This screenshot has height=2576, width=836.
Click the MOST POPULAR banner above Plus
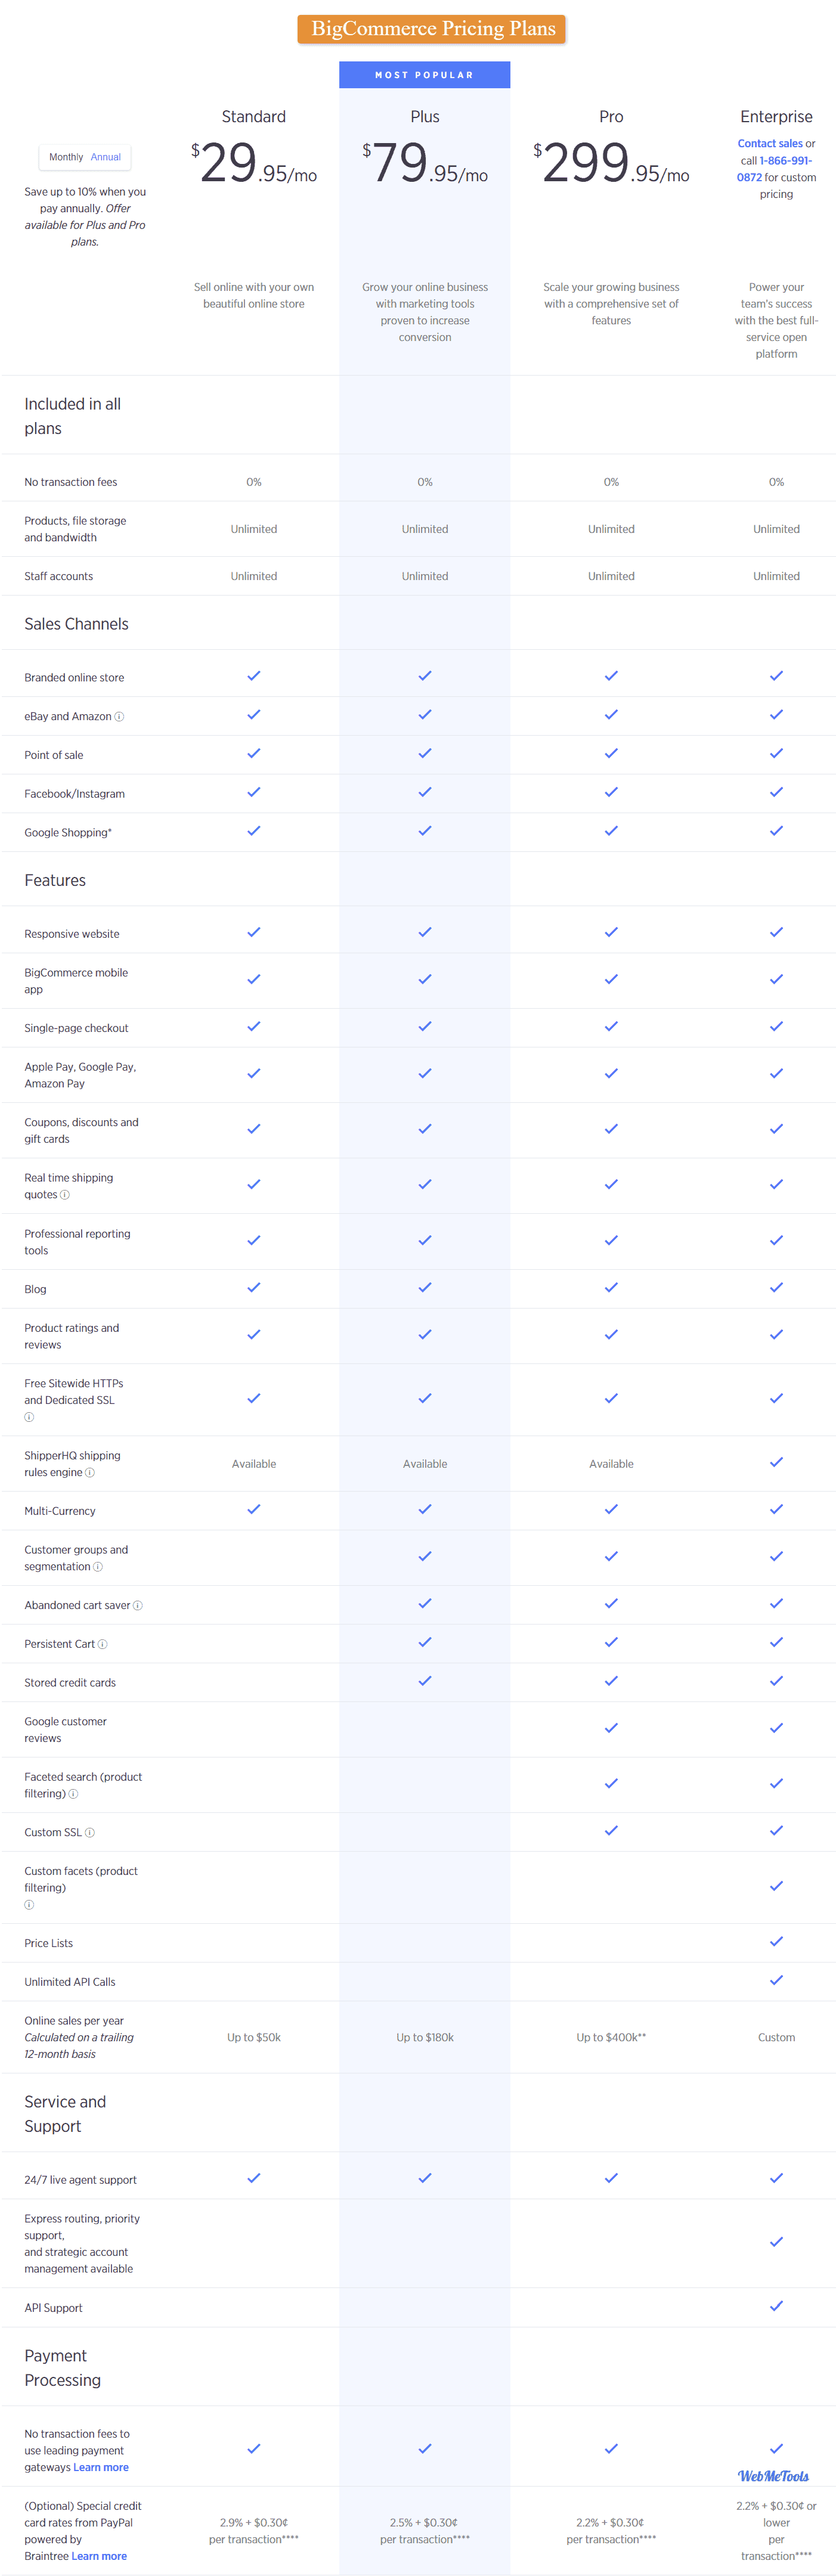(x=425, y=75)
